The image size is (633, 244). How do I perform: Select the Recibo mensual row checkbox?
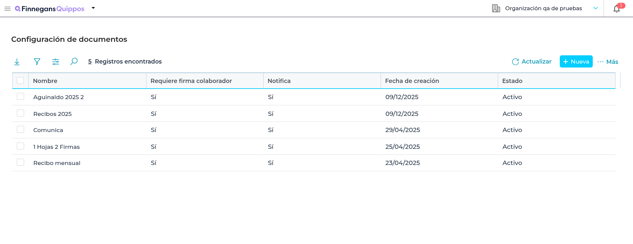(x=20, y=162)
